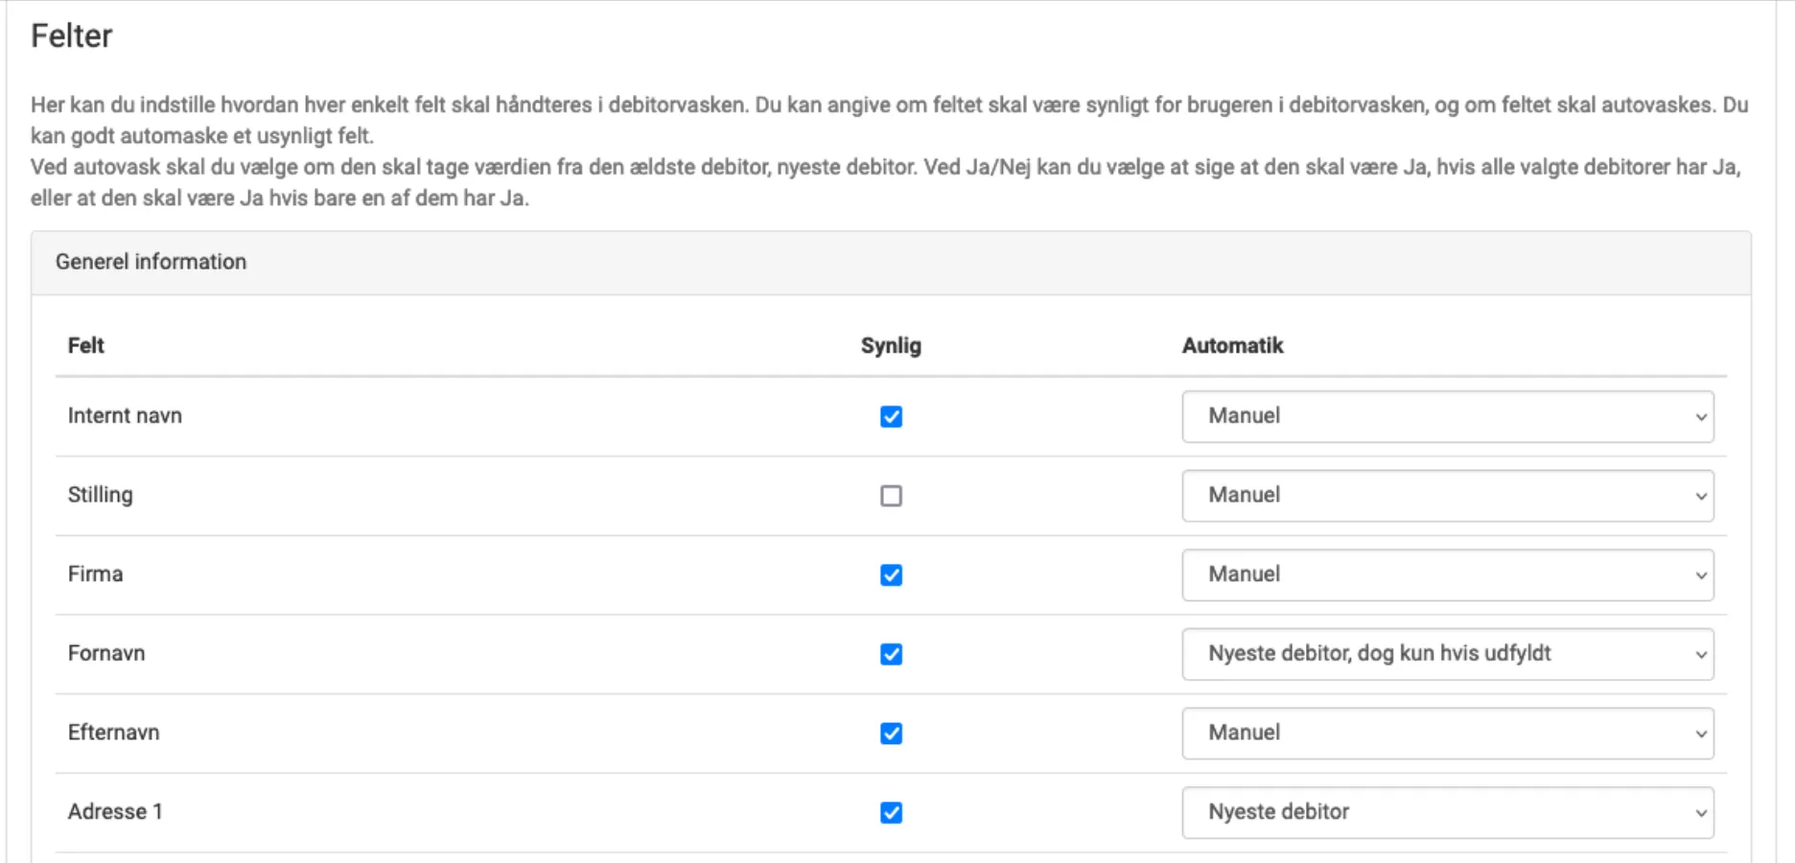
Task: Open the Adresse 1 'Nyeste debitor' dropdown
Action: (x=1447, y=813)
